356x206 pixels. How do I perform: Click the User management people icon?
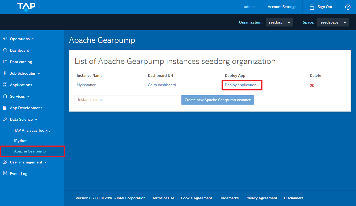tap(5, 162)
